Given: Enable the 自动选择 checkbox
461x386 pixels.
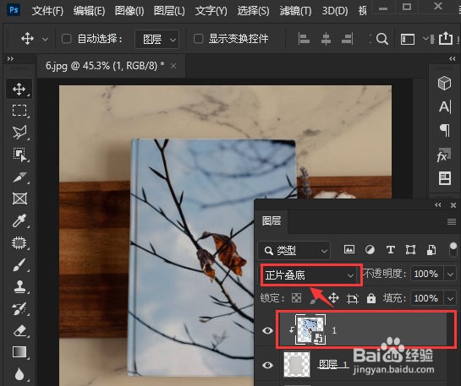Looking at the screenshot, I should coord(67,39).
